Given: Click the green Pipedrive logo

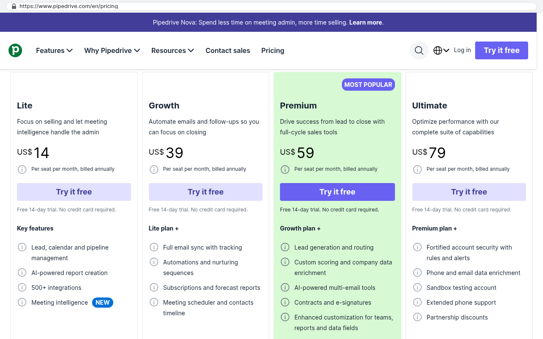Looking at the screenshot, I should tap(15, 50).
